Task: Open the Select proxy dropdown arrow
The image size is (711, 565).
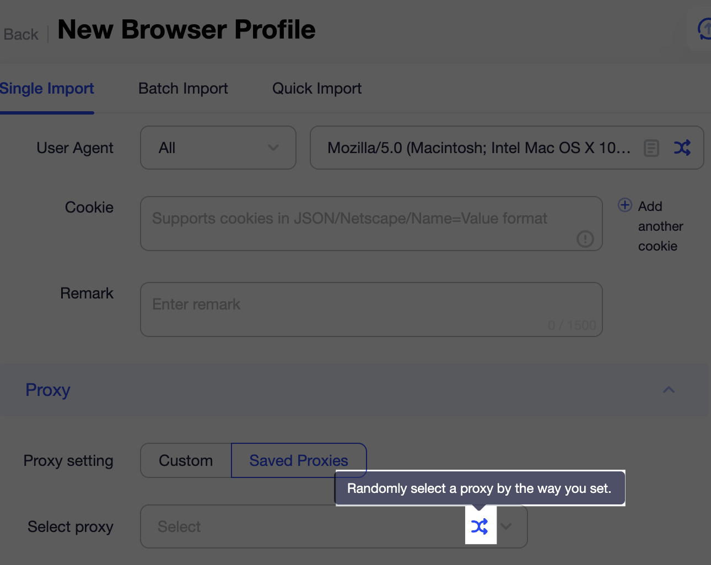Action: tap(507, 526)
